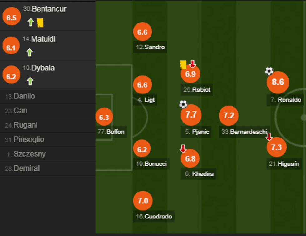
Task: Click Rabiot's yellow card icon
Action: [183, 65]
